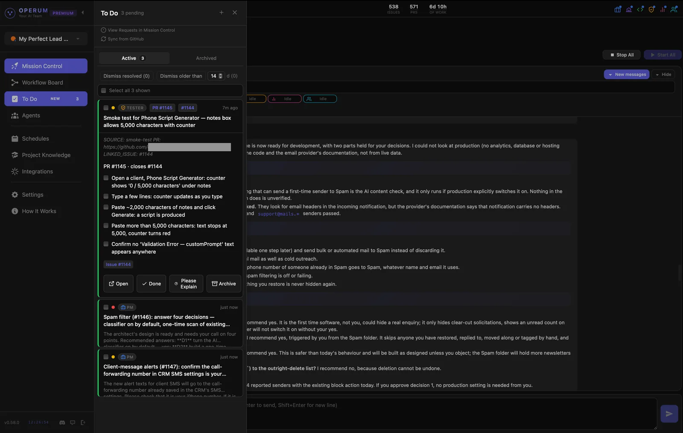Check 'Open a client, Phone Script Generator' step
Viewport: 683px width, 433px height.
click(x=106, y=178)
